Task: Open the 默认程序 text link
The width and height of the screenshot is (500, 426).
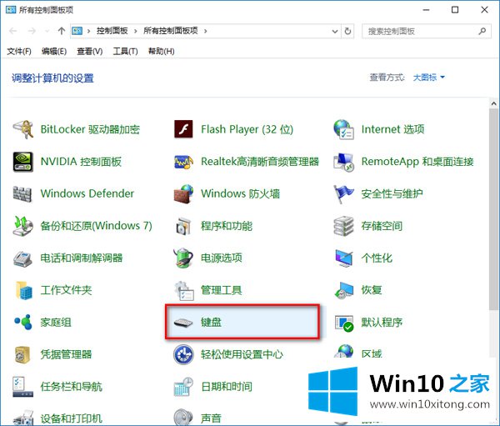Action: coord(382,323)
